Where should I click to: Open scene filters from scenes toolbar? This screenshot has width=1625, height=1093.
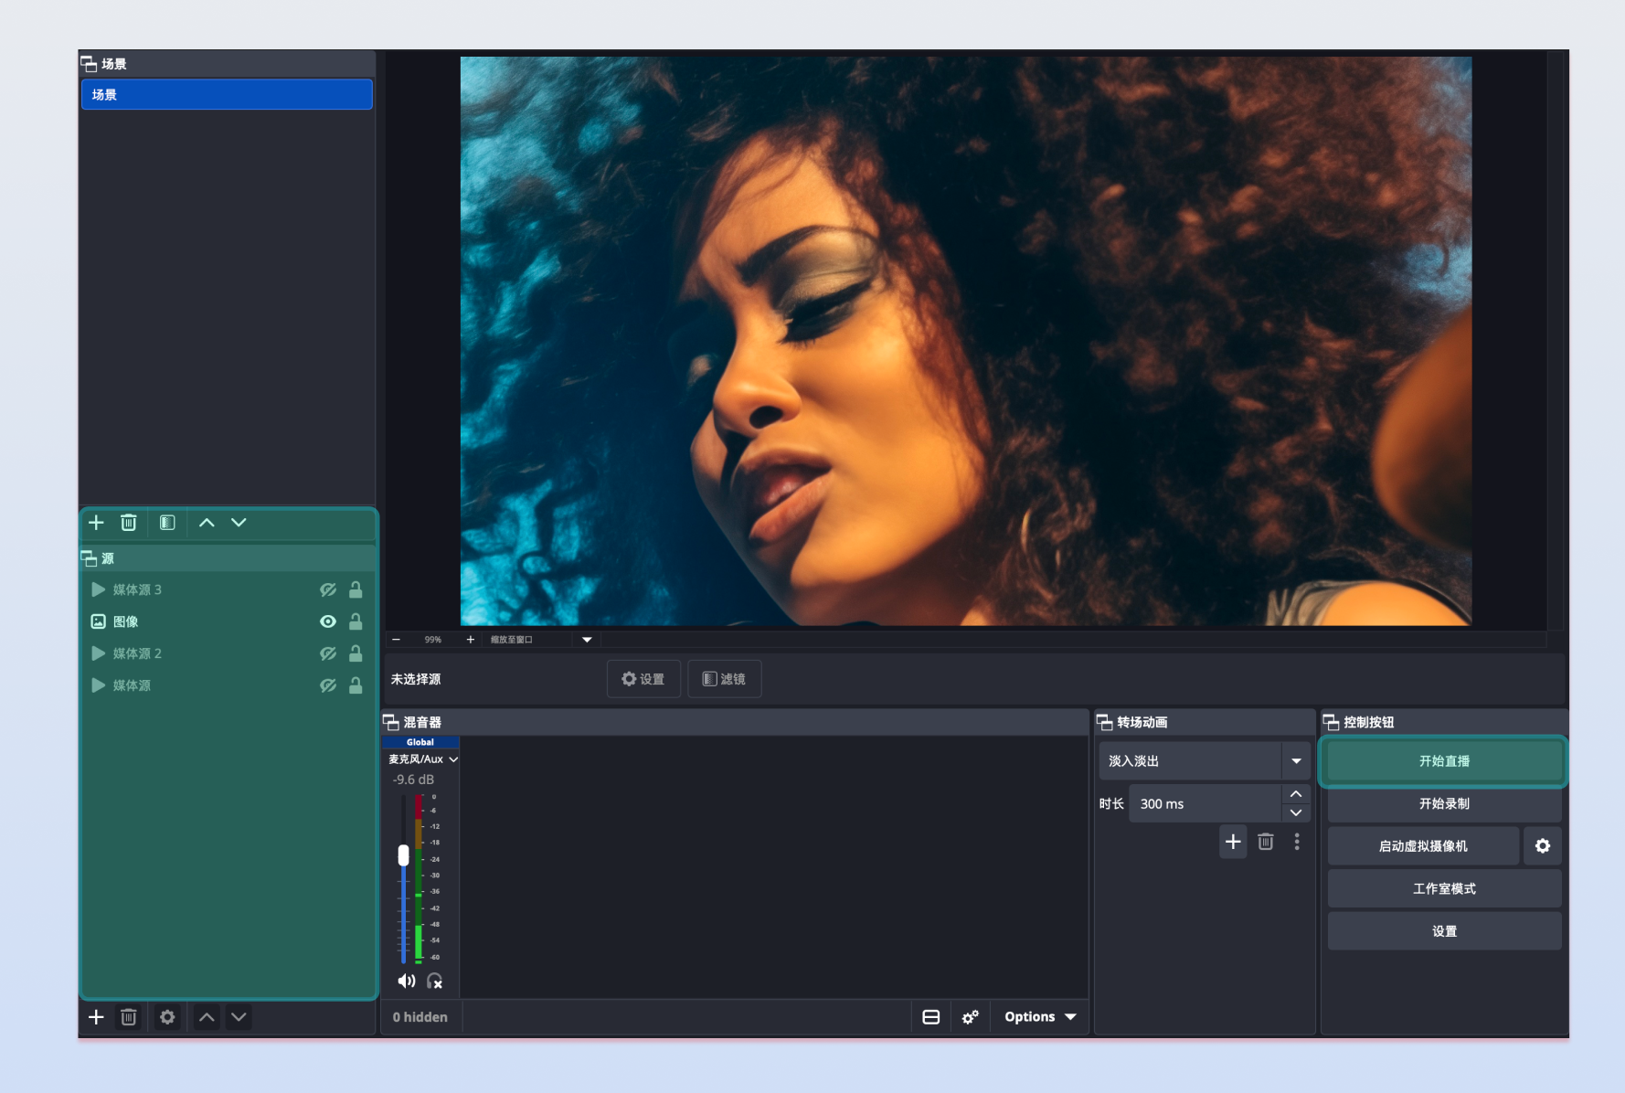167,523
